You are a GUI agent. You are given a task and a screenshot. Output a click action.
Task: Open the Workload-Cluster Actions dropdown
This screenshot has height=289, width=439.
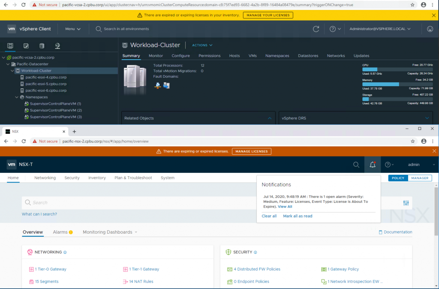[202, 45]
